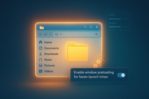The image size is (149, 99).
Task: Click the Home house icon
Action: (41, 42)
